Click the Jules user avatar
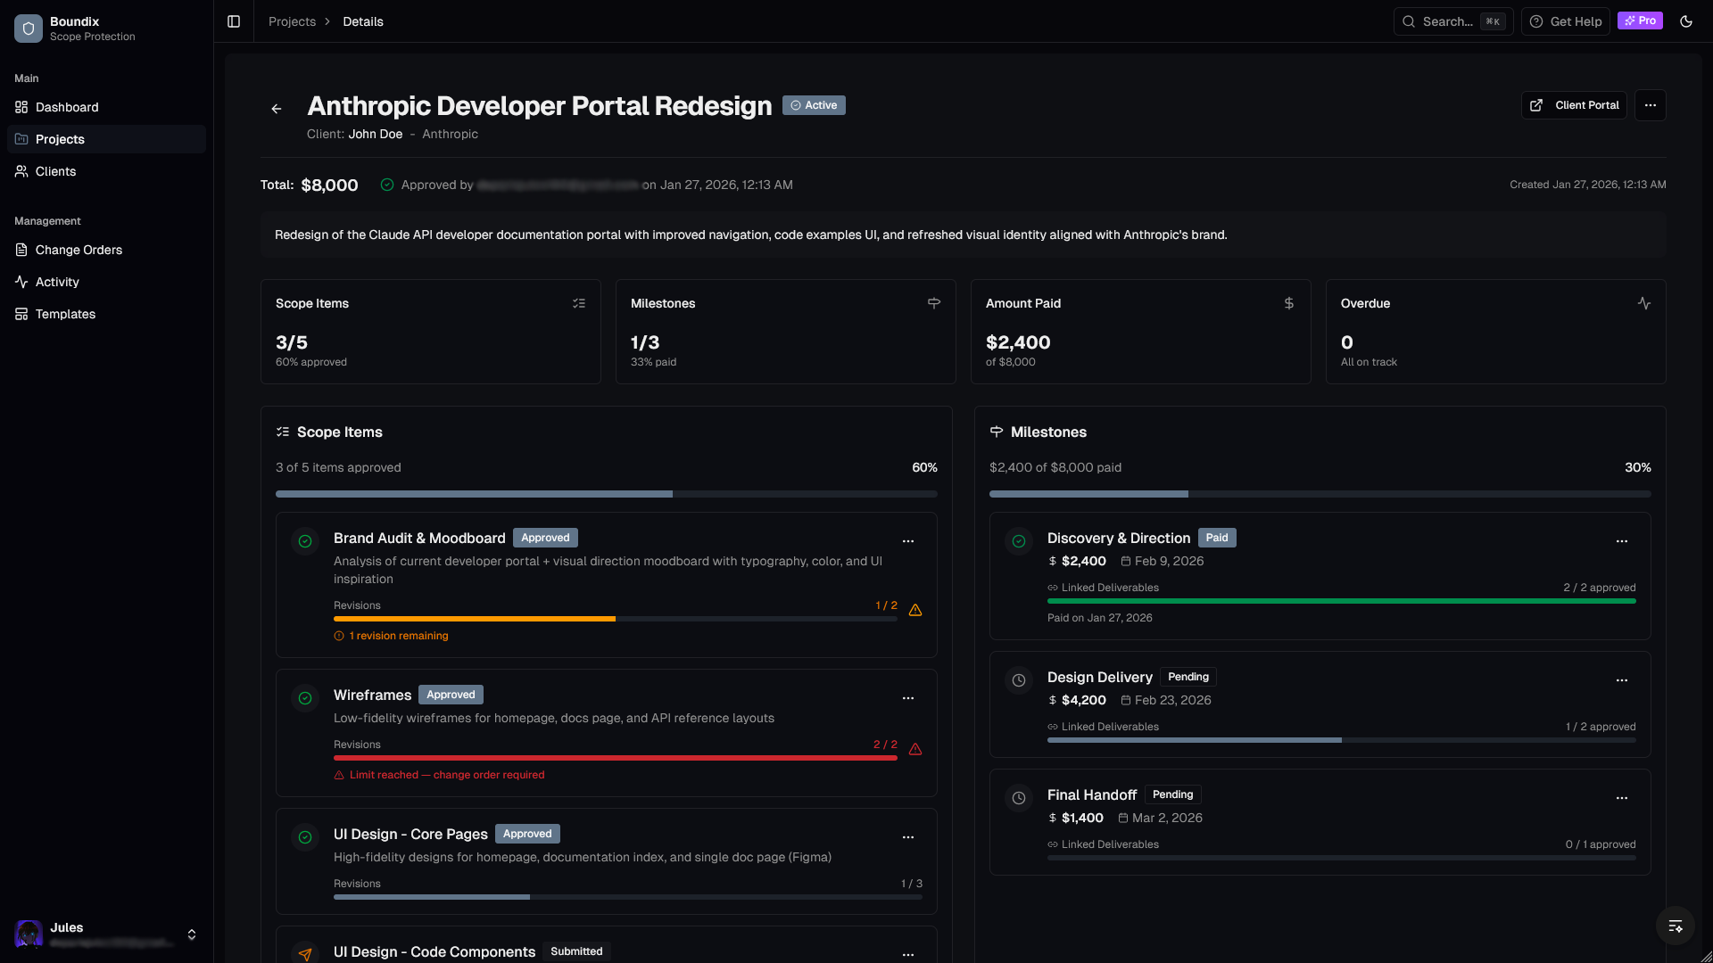 point(29,934)
